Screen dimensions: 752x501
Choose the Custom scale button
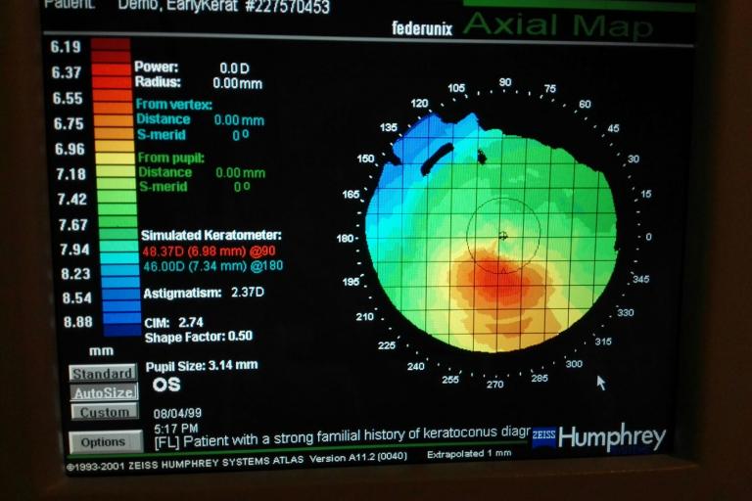point(103,411)
